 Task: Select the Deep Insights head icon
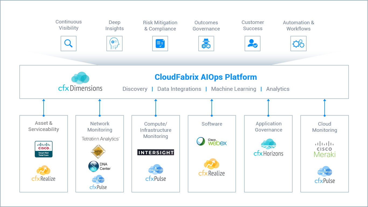click(114, 44)
